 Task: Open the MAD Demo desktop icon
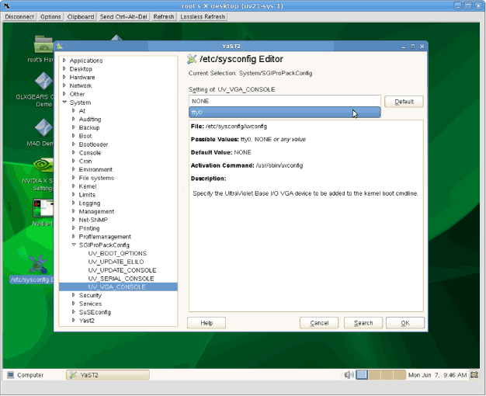tap(43, 127)
